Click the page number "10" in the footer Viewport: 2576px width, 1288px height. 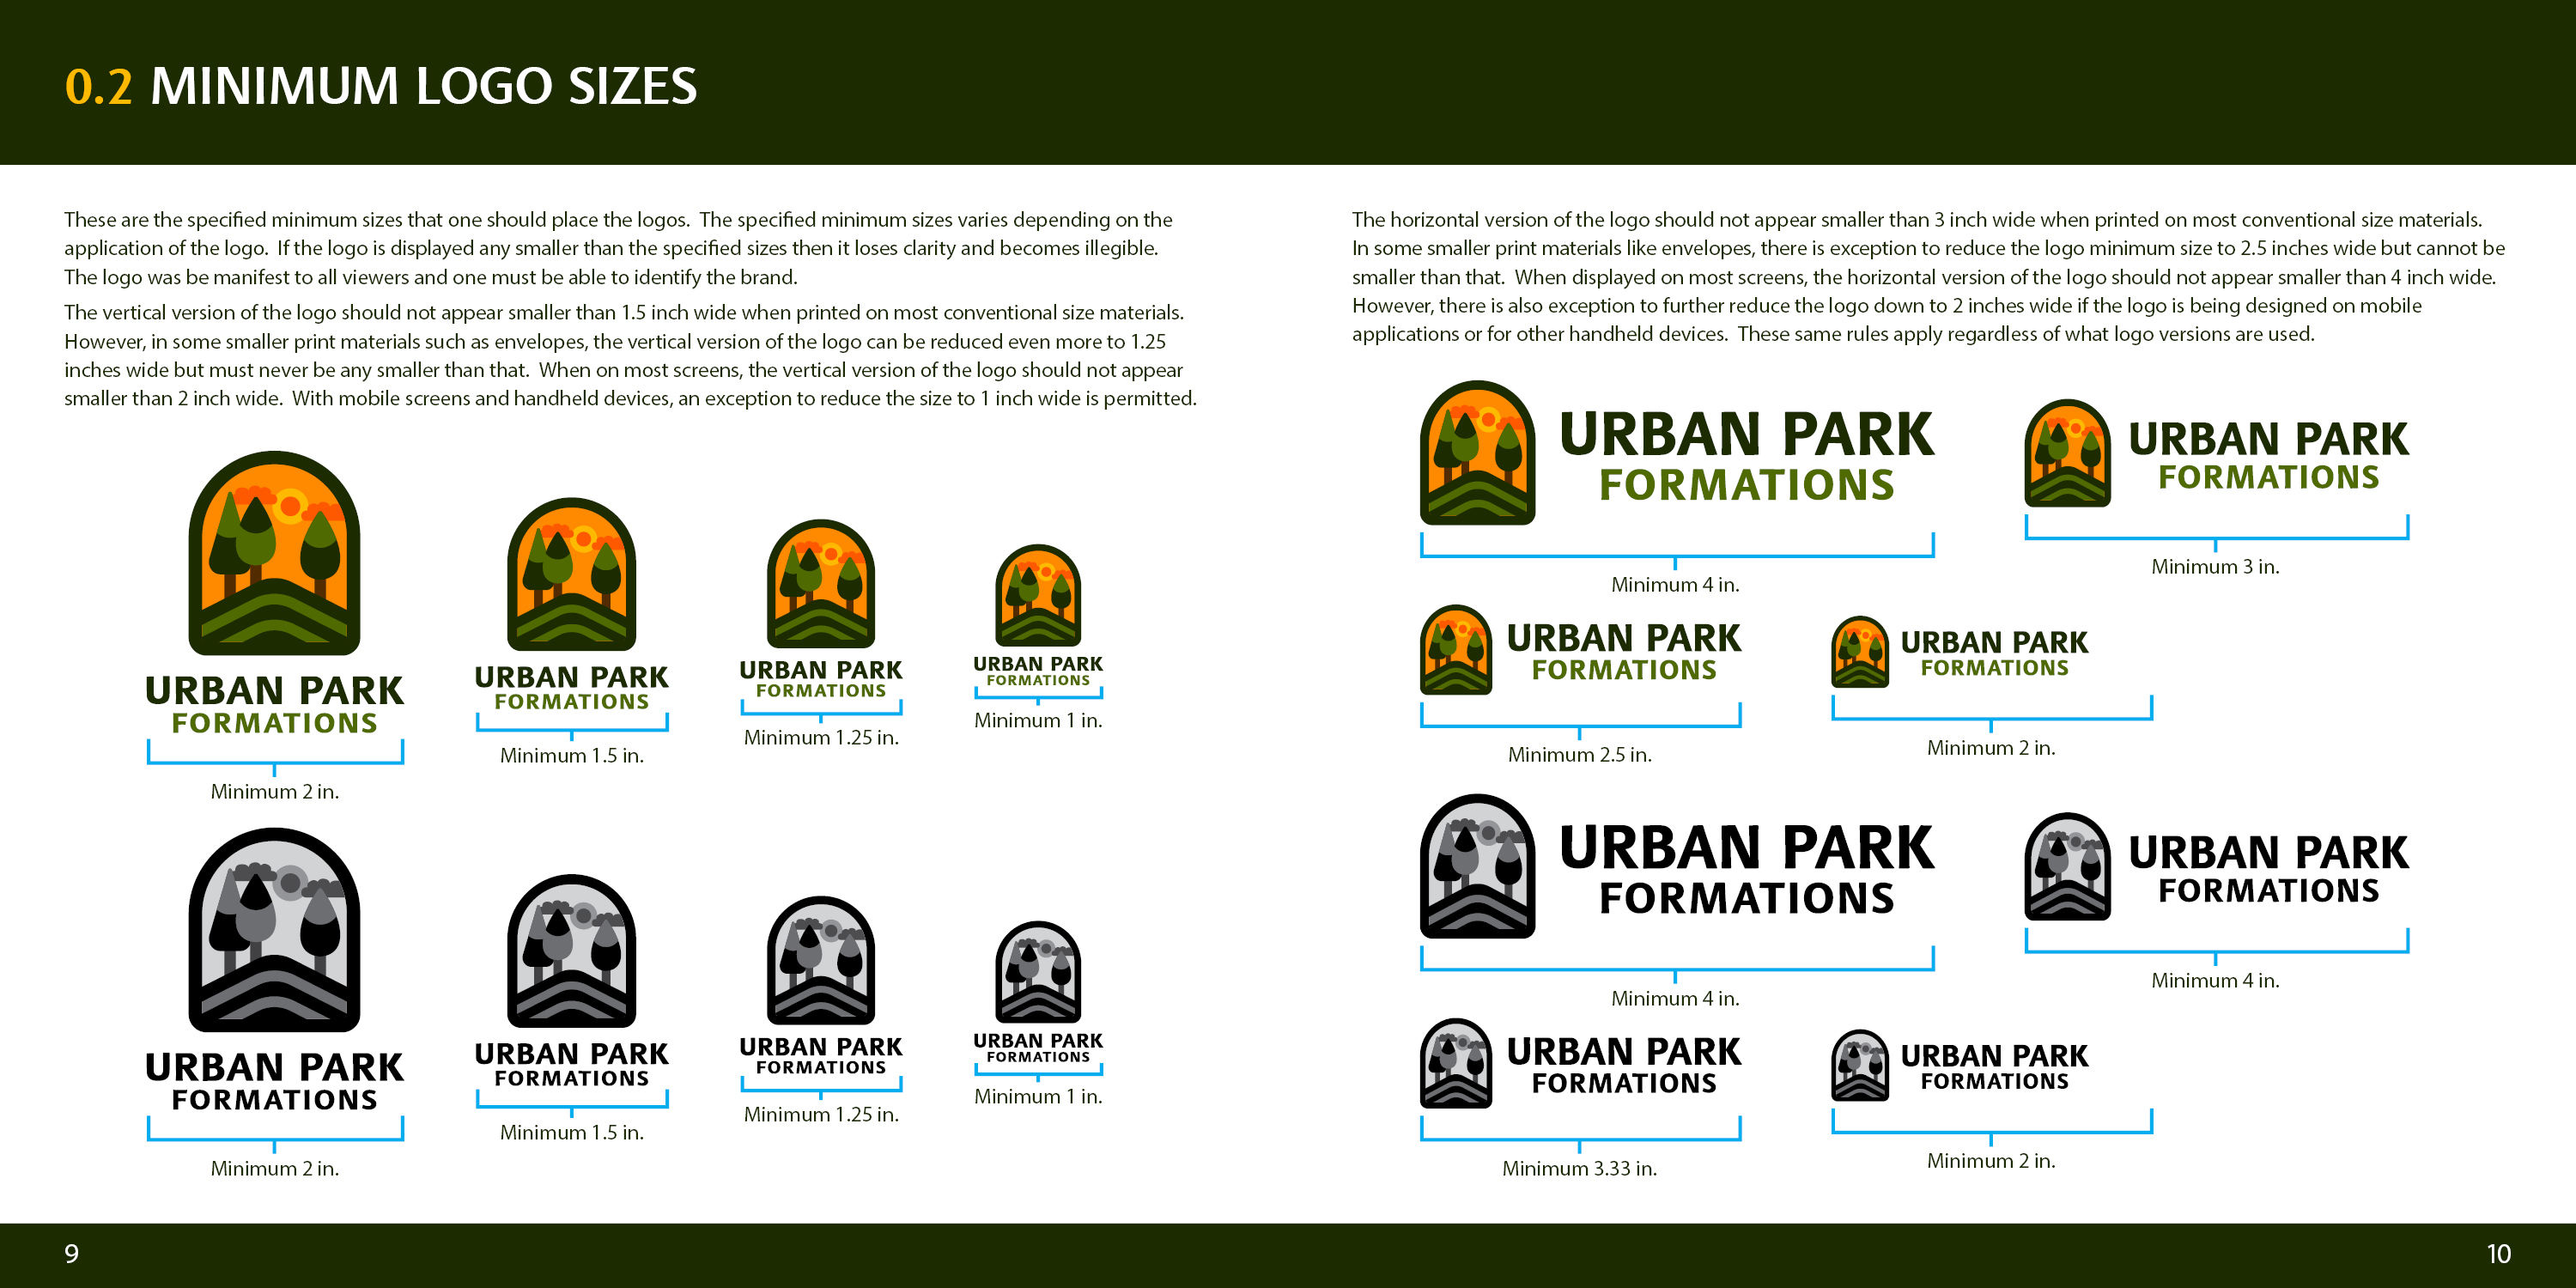pos(2498,1254)
